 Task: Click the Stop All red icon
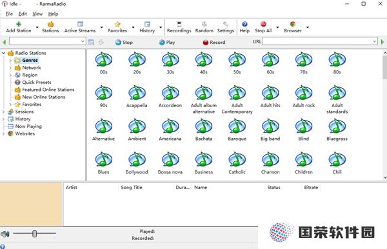click(263, 24)
